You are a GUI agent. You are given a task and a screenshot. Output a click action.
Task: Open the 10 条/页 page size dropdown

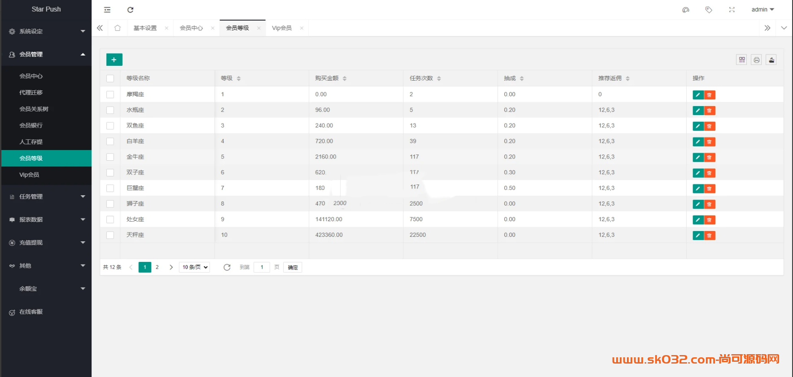click(194, 267)
